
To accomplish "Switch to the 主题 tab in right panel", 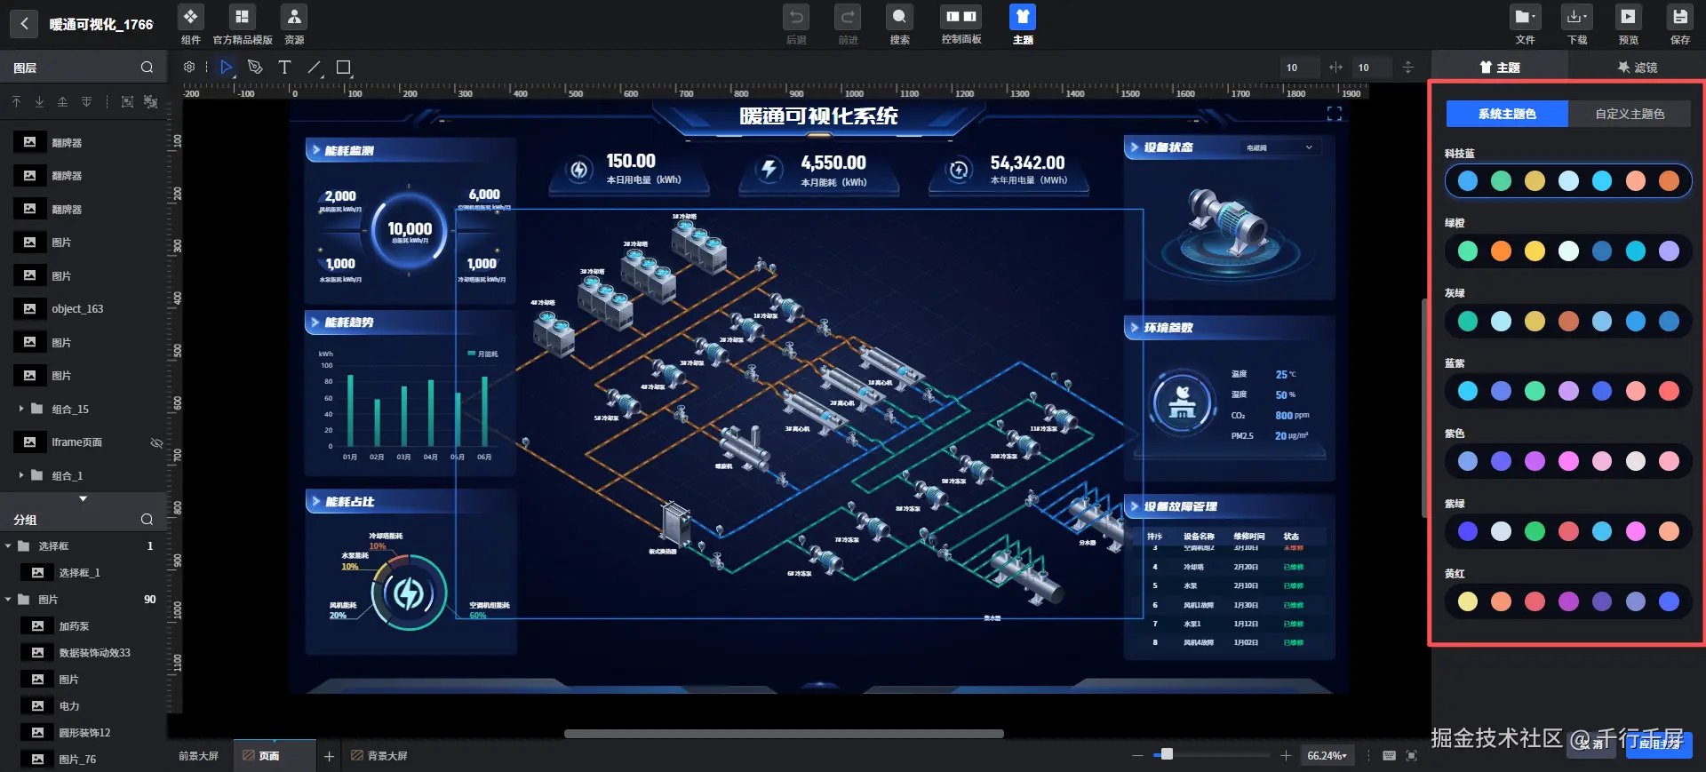I will [x=1499, y=68].
